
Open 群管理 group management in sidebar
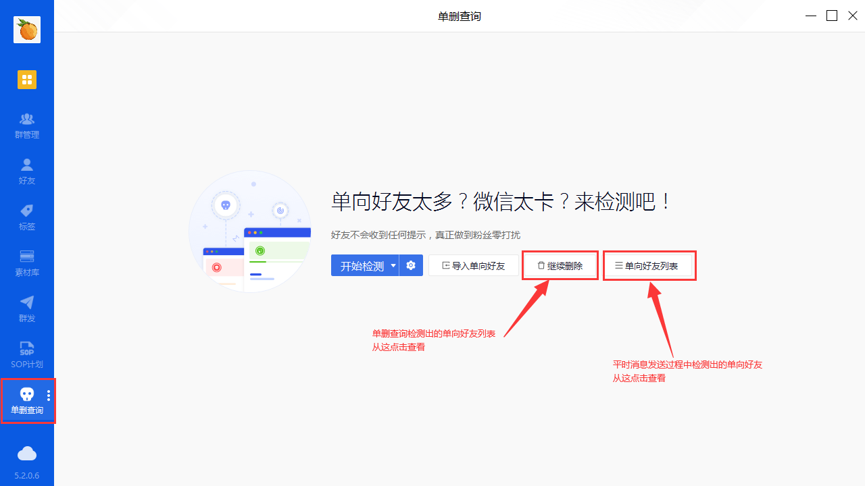27,126
